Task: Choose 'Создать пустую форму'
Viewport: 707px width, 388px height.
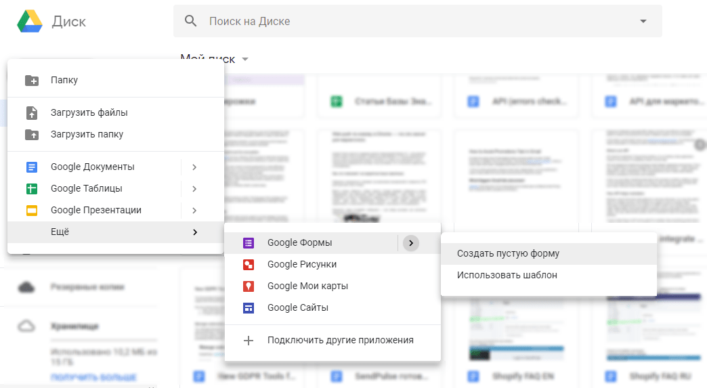Action: pyautogui.click(x=549, y=254)
